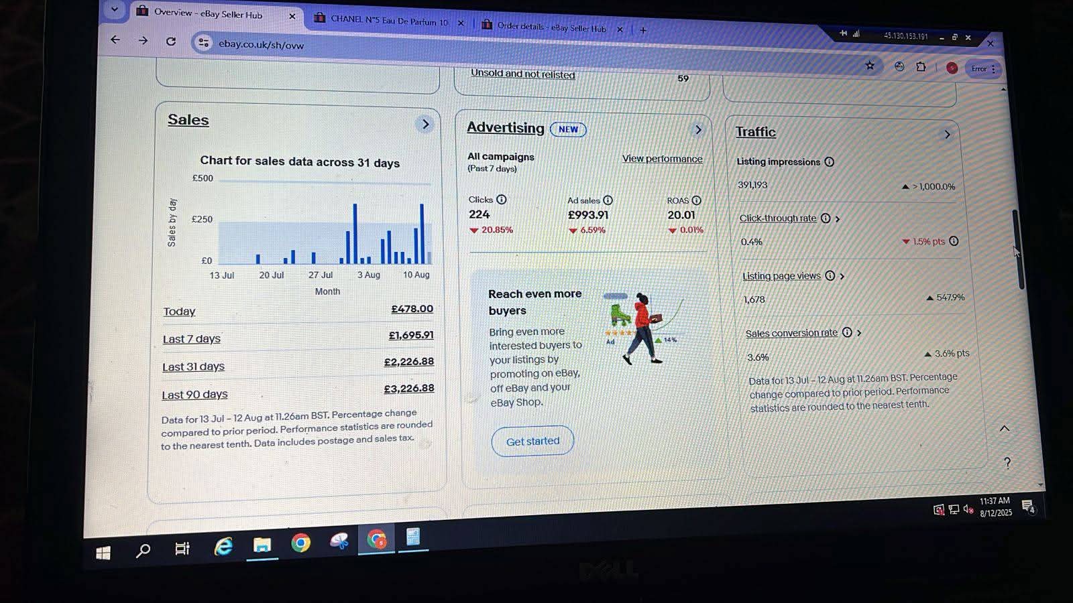This screenshot has height=603, width=1073.
Task: Collapse panel with the up chevron
Action: 1004,429
